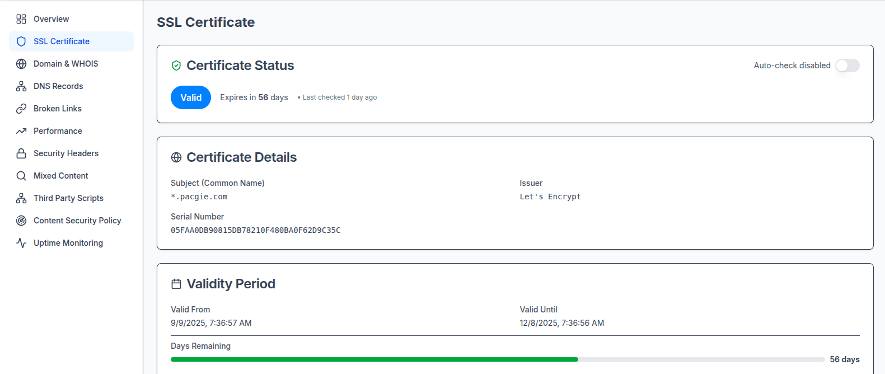Click the Content Security Policy target icon
Viewport: 885px width, 374px height.
pyautogui.click(x=21, y=220)
